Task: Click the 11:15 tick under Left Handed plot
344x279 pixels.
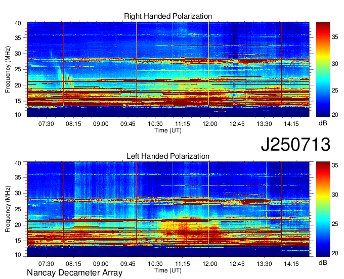Action: [183, 264]
